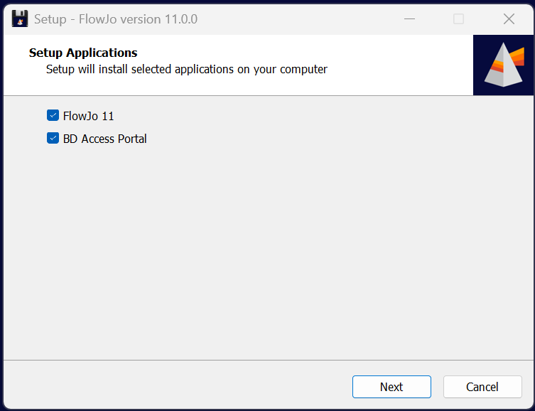Click the word "computer" in the description line
The width and height of the screenshot is (535, 411).
coord(303,70)
